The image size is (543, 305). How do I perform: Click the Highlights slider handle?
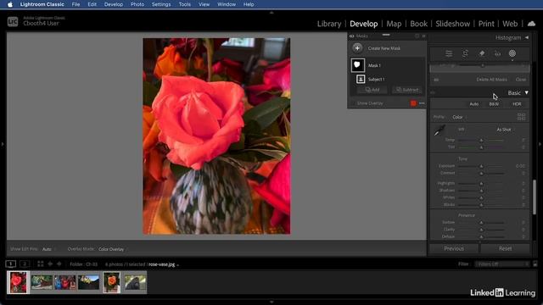point(481,184)
